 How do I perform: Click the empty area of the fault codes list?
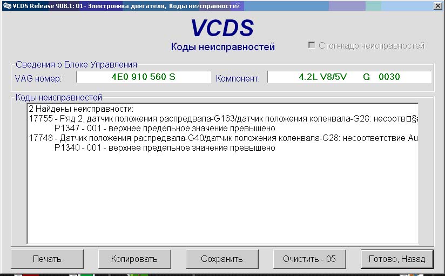[x=221, y=200]
